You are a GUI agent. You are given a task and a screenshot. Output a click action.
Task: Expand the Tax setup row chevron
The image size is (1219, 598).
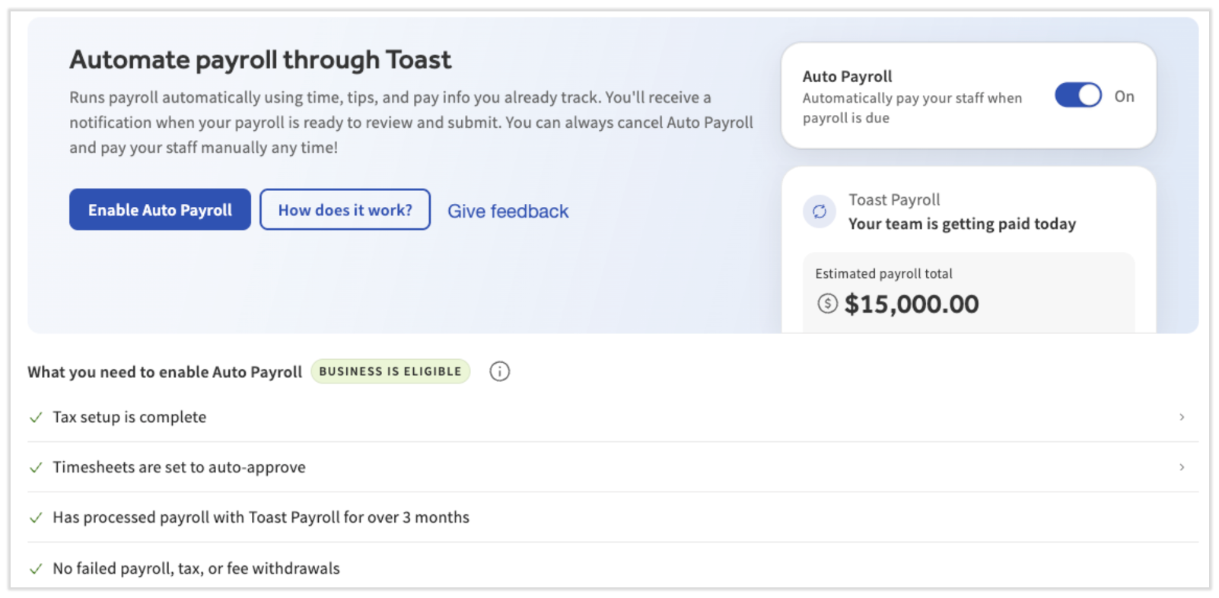point(1181,417)
